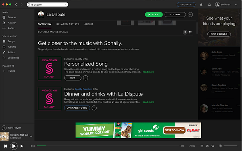Viewport: 242px width, 151px height.
Task: Open the Personalized Song title
Action: [x=86, y=64]
